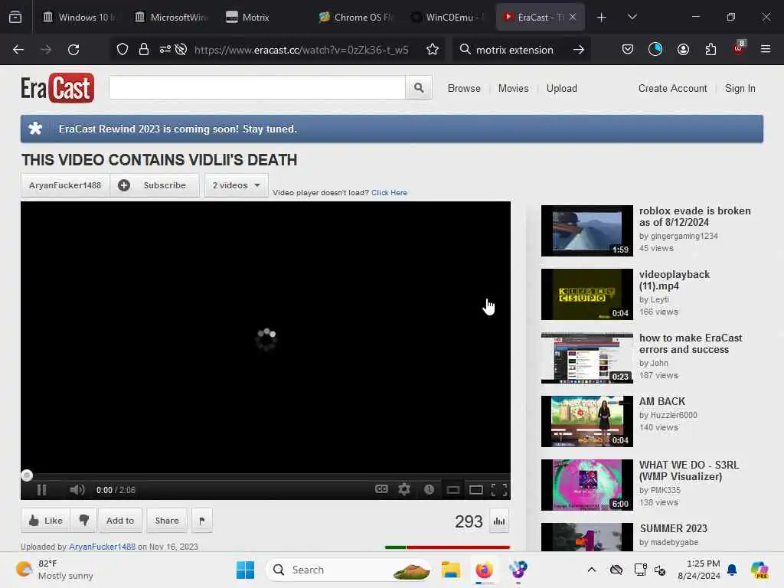784x588 pixels.
Task: Click the watch later clock icon
Action: 429,489
